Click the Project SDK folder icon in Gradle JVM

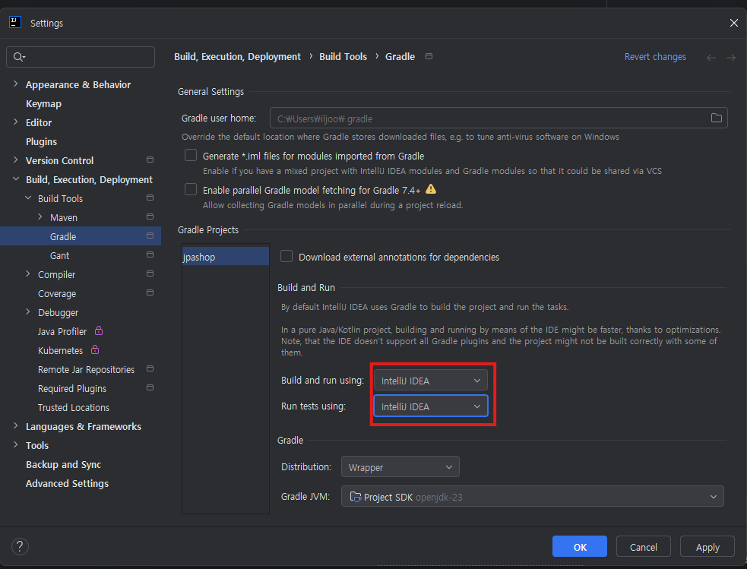coord(356,497)
